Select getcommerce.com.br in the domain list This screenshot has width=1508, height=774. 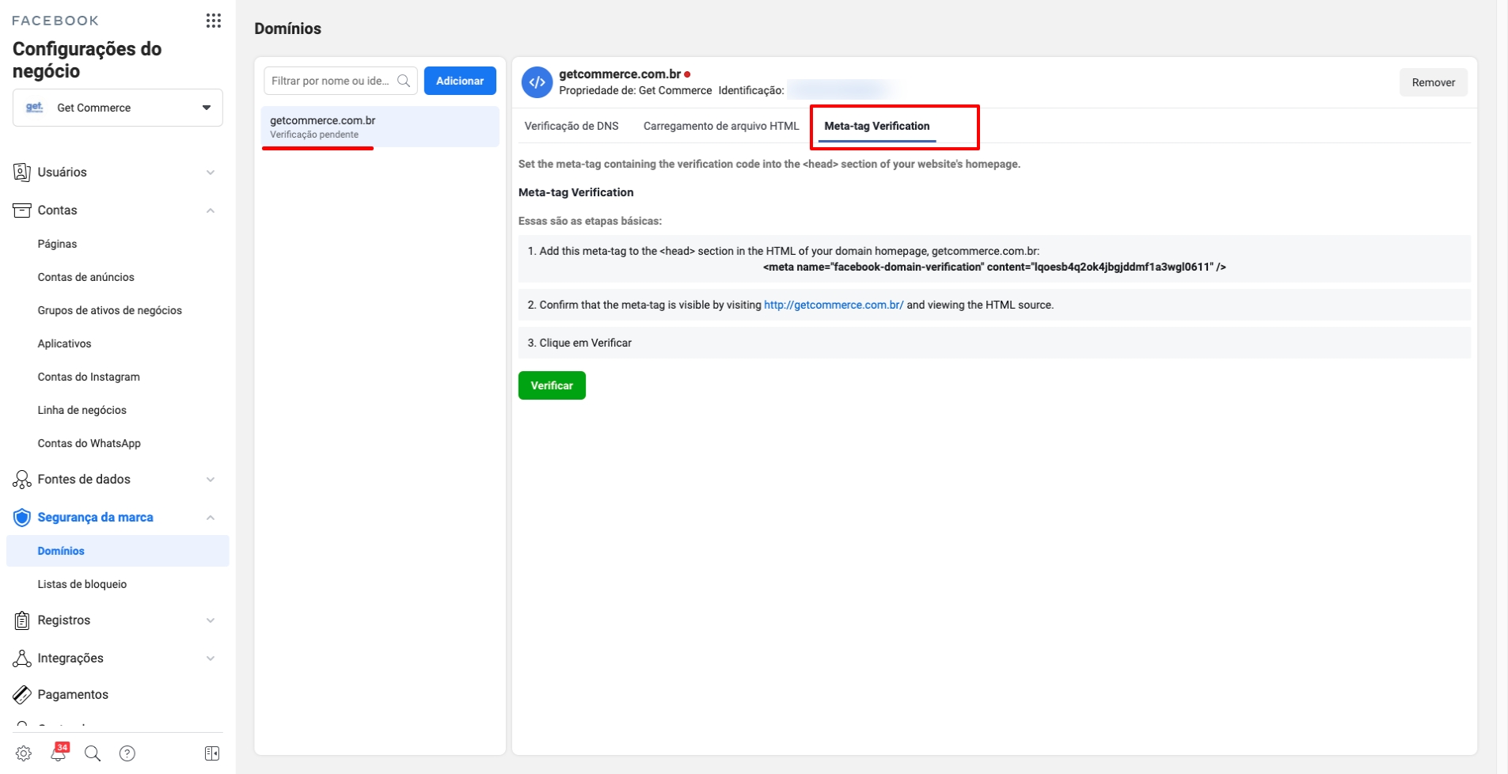[380, 127]
